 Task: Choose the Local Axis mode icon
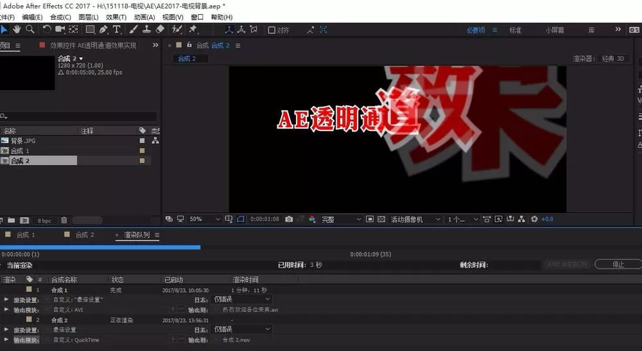(229, 30)
